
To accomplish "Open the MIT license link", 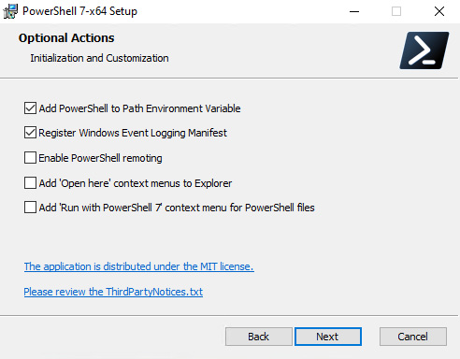I will coord(139,266).
